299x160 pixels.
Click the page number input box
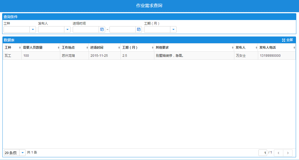[263, 153]
